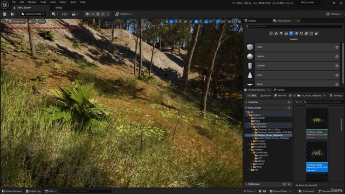Image resolution: width=345 pixels, height=194 pixels.
Task: Click the Search Classes field in Place Actors
Action: 293,26
